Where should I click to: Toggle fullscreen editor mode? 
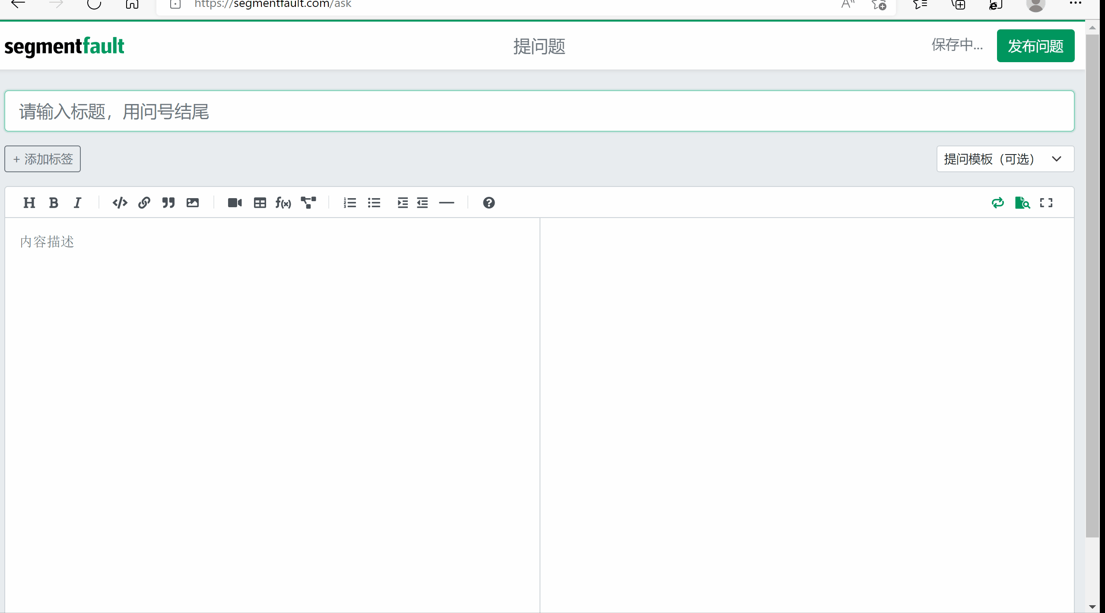click(1046, 202)
